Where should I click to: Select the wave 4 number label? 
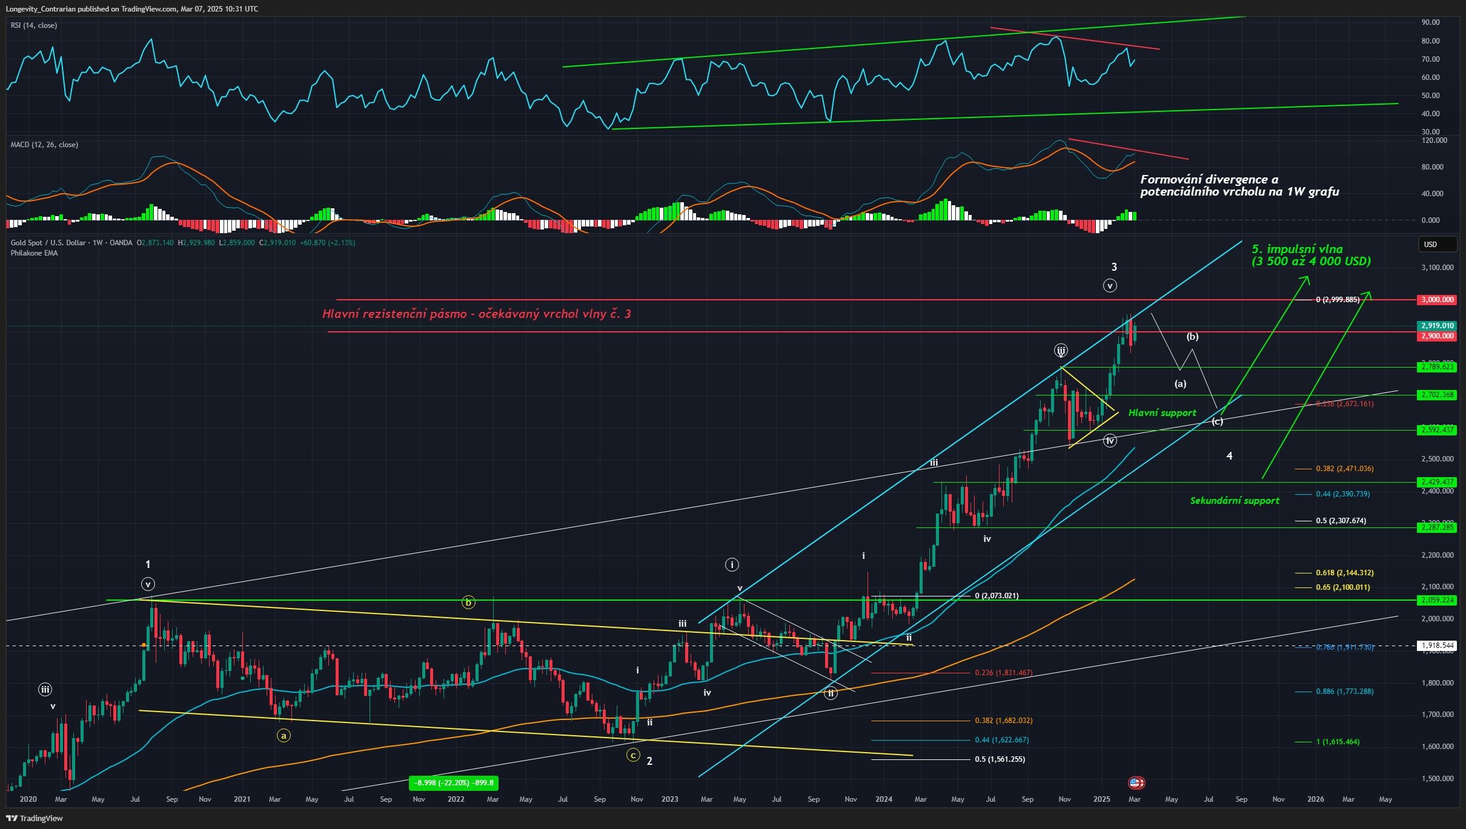click(x=1229, y=456)
